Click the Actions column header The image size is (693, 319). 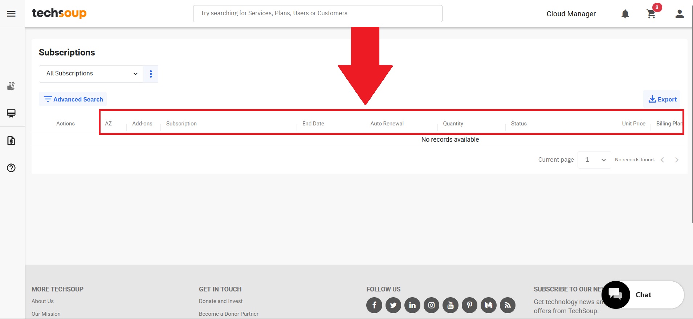pyautogui.click(x=65, y=124)
